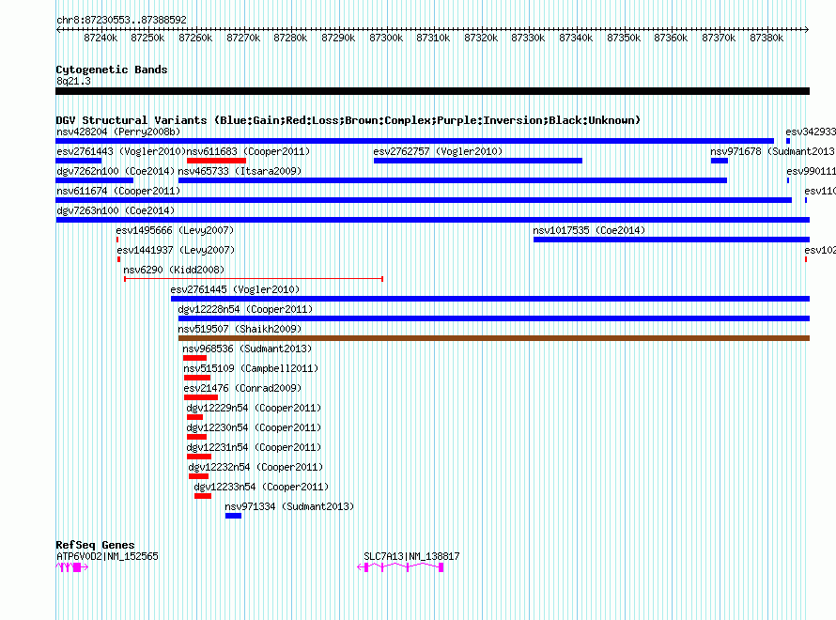Open the nsv968536 (Sudmant2013) label

click(x=247, y=349)
